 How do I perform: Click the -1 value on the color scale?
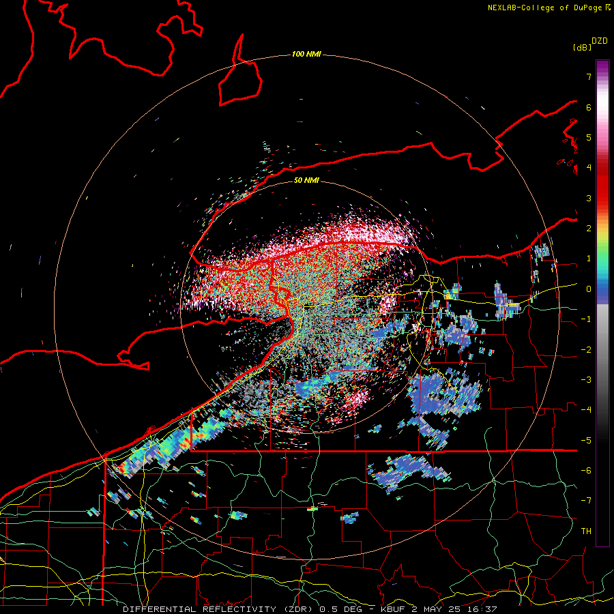point(586,319)
